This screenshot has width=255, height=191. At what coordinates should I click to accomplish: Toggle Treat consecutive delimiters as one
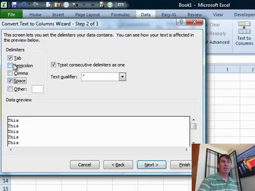tap(53, 65)
